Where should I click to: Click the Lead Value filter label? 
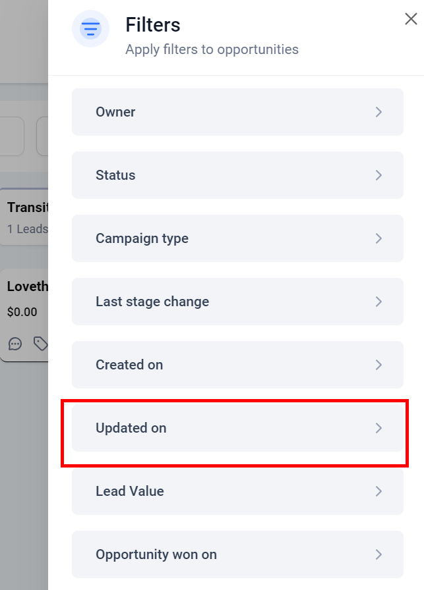(130, 491)
